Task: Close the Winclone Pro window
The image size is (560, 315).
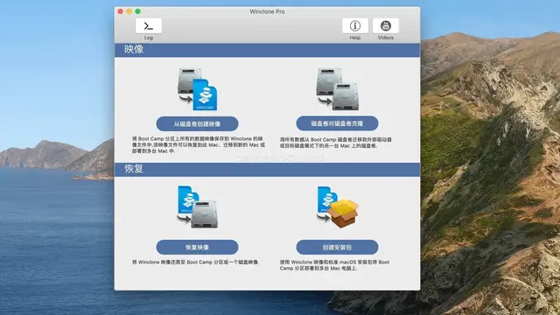Action: click(x=121, y=11)
